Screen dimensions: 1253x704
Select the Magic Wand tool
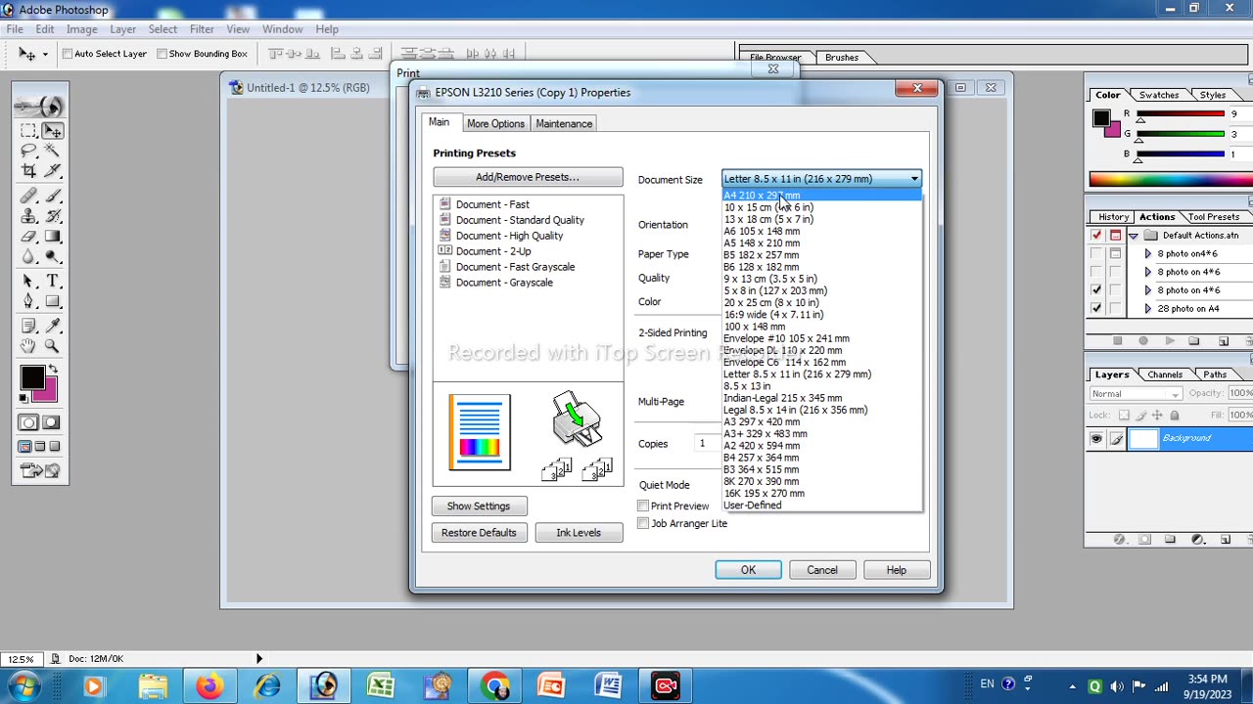point(52,151)
